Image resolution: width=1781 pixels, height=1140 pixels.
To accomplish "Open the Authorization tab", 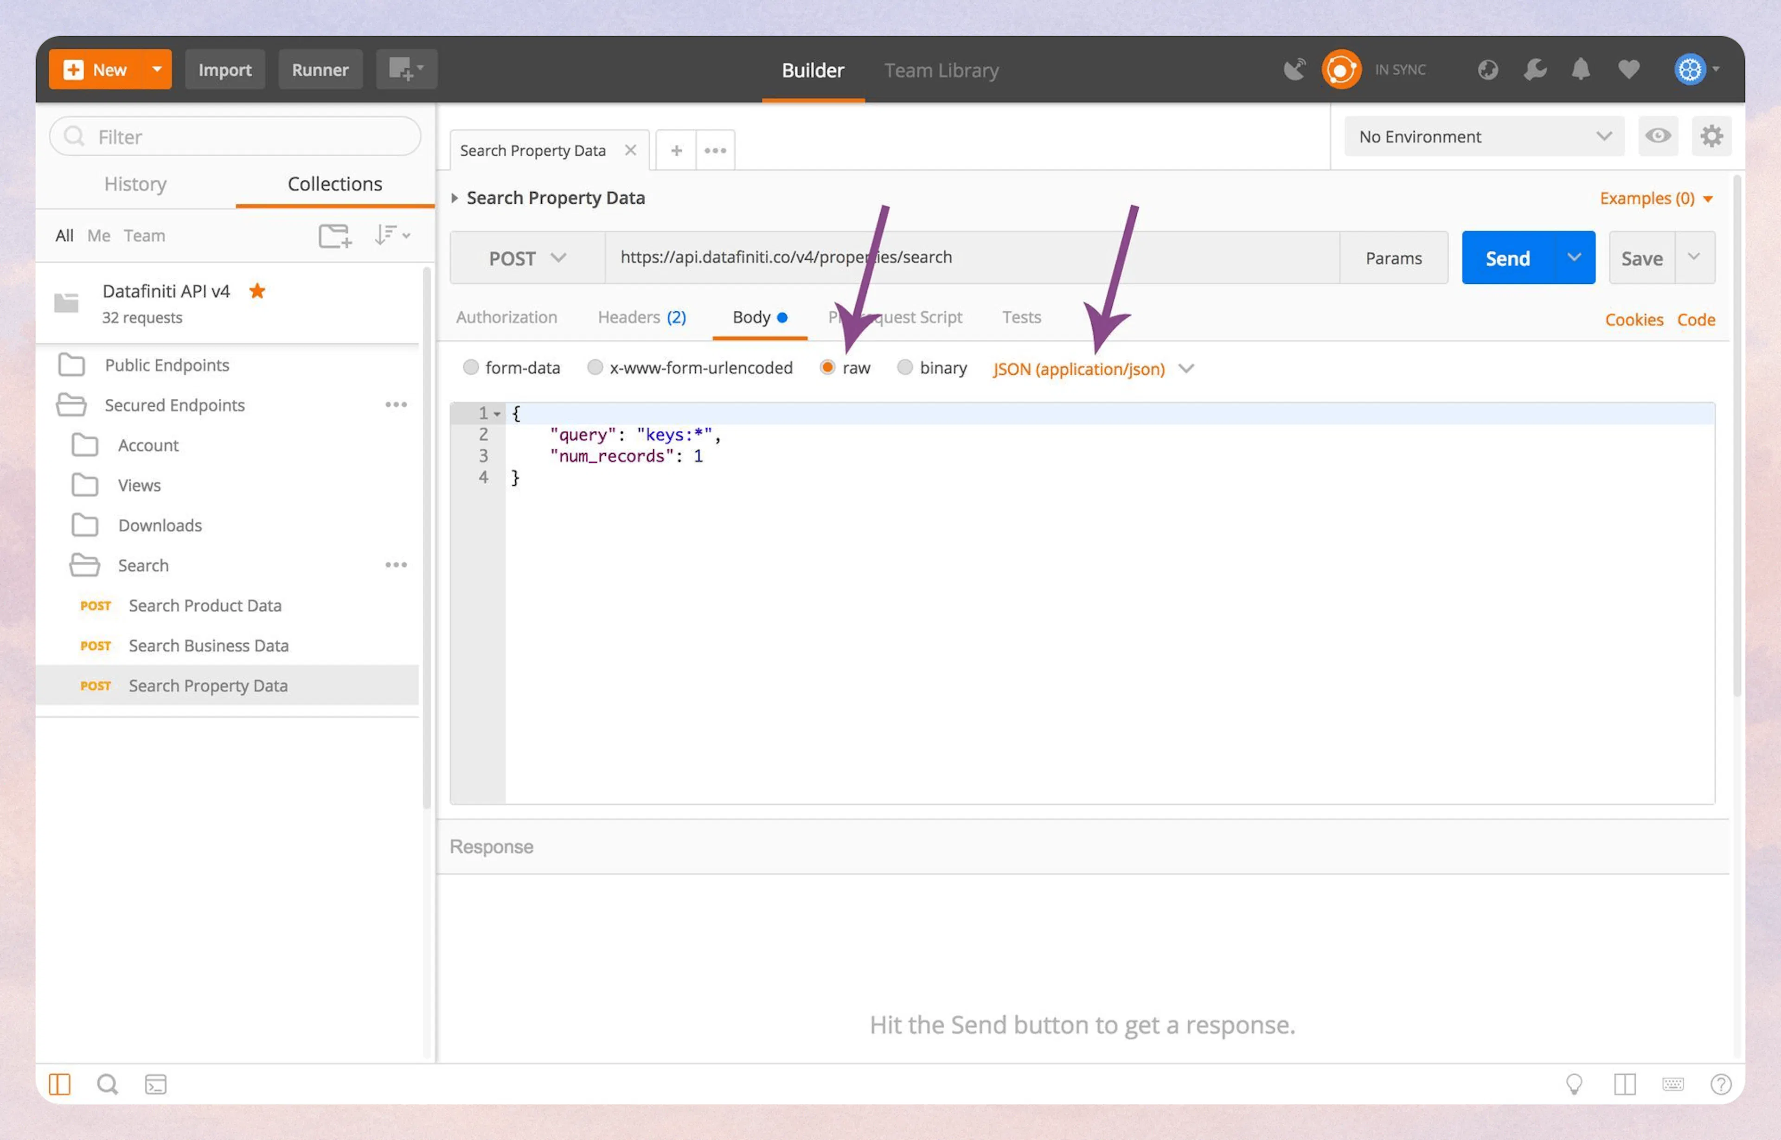I will coord(507,317).
